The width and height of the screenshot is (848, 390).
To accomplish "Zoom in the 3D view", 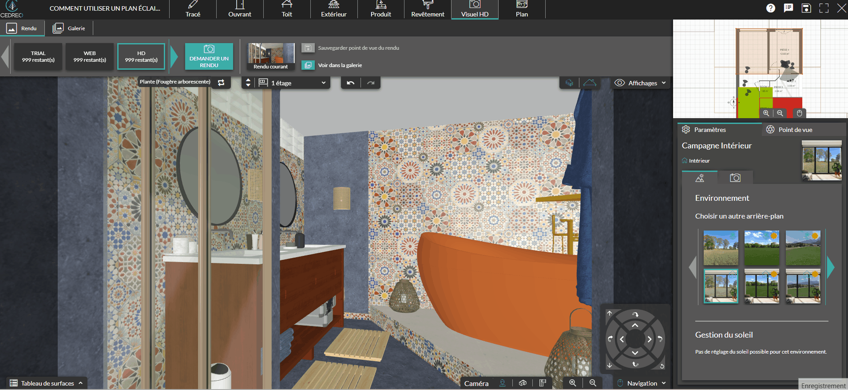I will click(573, 383).
